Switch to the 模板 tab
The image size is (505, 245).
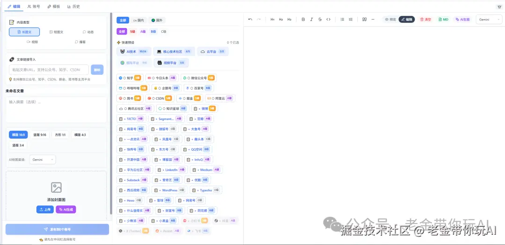pos(54,7)
